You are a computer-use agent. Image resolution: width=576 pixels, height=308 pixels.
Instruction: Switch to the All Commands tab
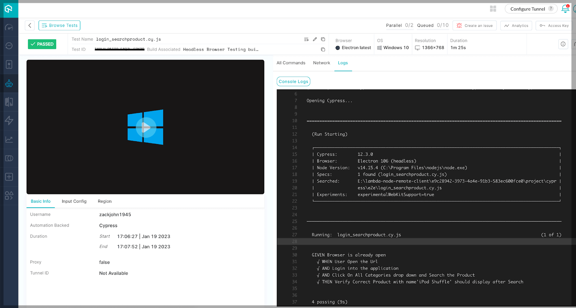pyautogui.click(x=291, y=63)
